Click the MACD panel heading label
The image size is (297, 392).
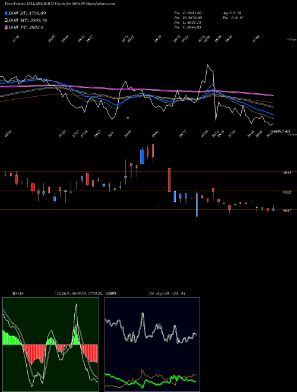click(18, 293)
